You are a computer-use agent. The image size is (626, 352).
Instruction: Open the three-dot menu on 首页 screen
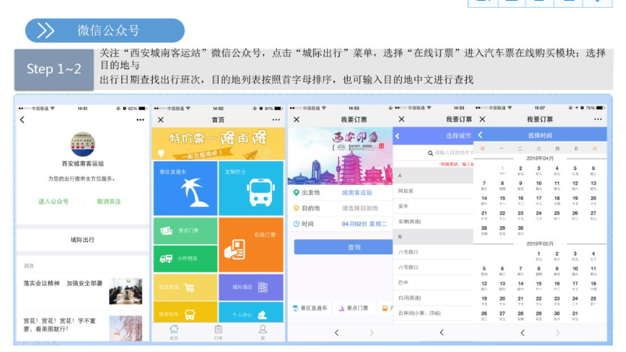click(x=278, y=119)
